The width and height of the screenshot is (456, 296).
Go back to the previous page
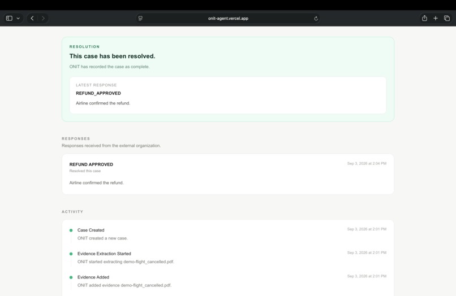32,18
